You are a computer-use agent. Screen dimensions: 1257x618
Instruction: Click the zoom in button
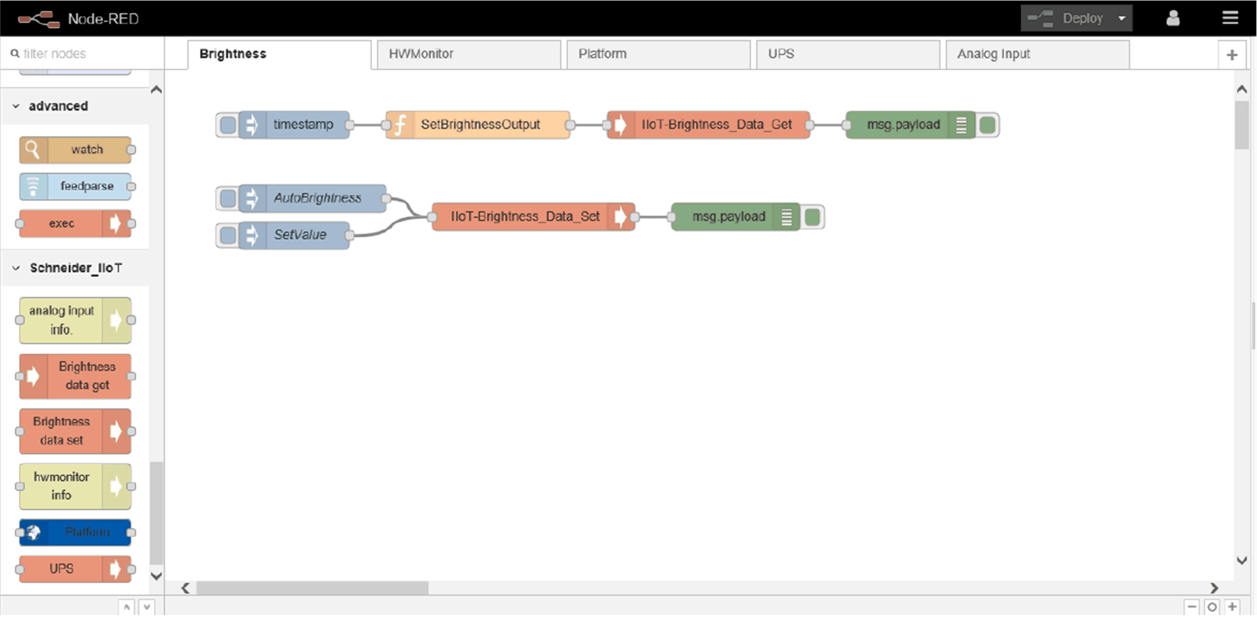point(1232,607)
